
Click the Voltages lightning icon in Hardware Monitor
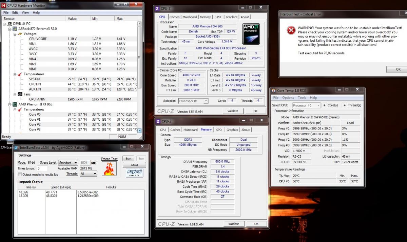coord(20,34)
